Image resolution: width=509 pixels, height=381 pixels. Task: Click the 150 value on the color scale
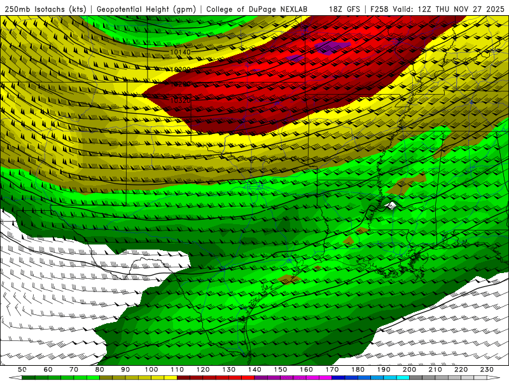281,370
